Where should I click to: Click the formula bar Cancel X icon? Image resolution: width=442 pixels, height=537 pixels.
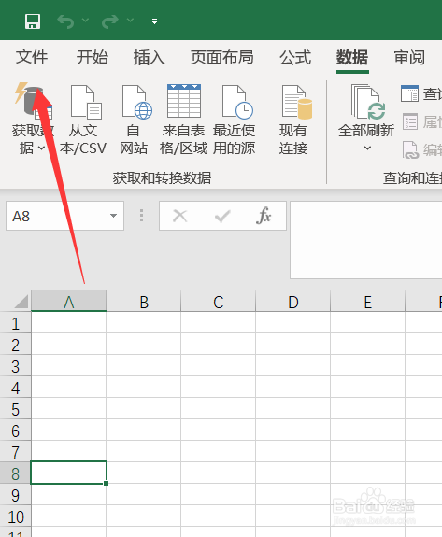pos(179,216)
